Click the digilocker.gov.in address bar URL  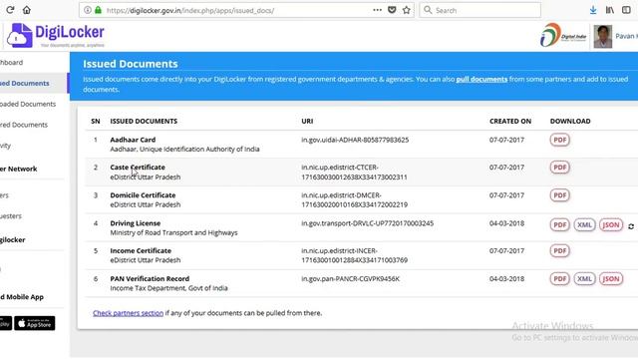click(190, 11)
